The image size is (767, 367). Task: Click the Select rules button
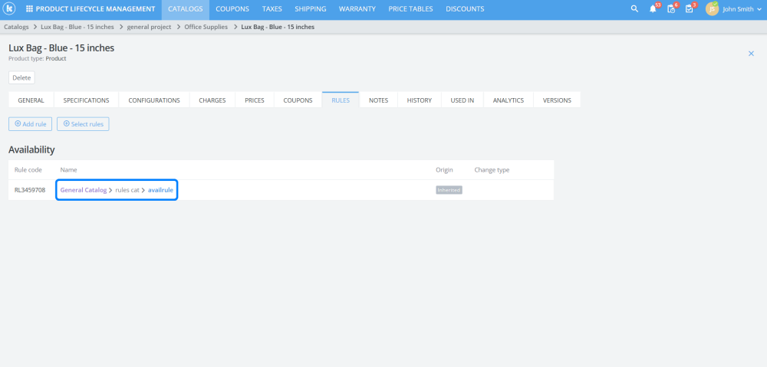coord(83,124)
